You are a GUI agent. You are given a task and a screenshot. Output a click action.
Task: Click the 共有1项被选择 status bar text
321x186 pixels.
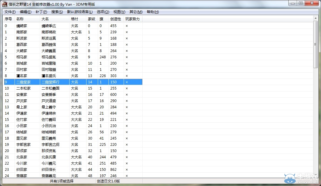pos(62,181)
